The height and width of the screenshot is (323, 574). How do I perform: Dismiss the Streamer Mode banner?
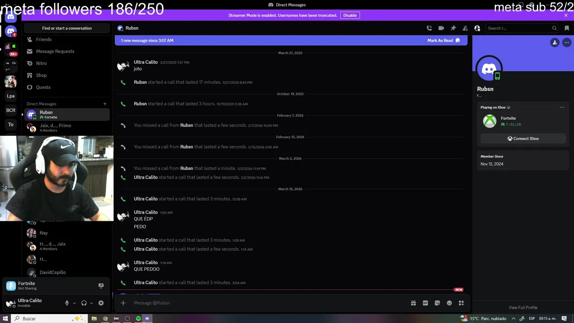566,15
